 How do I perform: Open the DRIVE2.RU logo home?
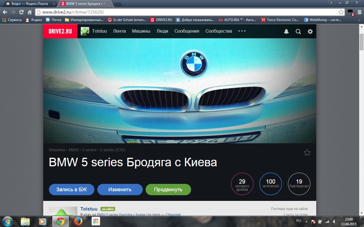60,31
